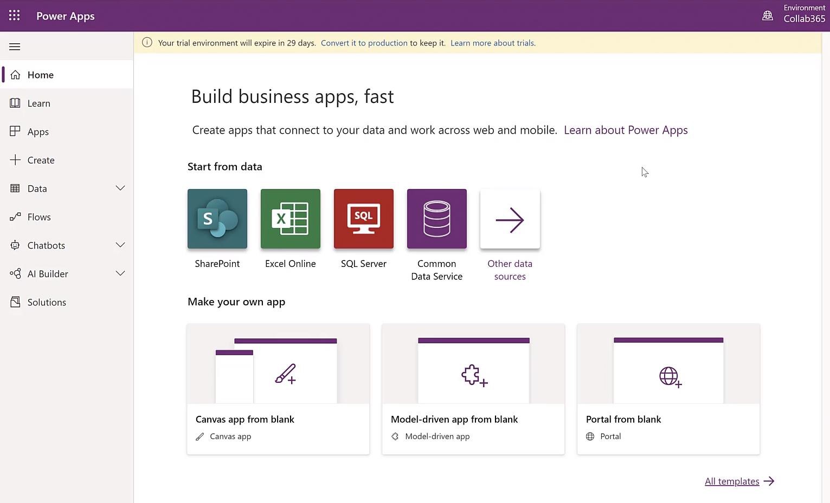Open Learn in the sidebar
This screenshot has width=830, height=503.
39,103
